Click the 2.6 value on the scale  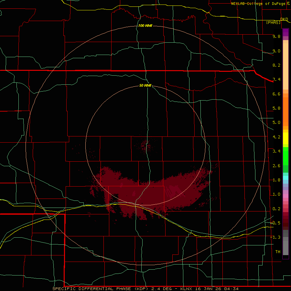click(x=276, y=166)
